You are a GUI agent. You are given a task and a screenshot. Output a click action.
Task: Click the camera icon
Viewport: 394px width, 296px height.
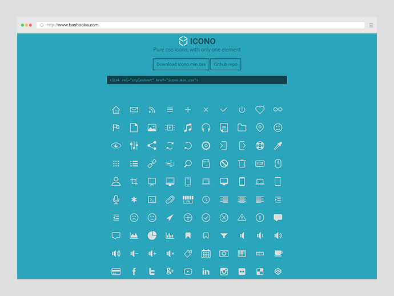[224, 254]
